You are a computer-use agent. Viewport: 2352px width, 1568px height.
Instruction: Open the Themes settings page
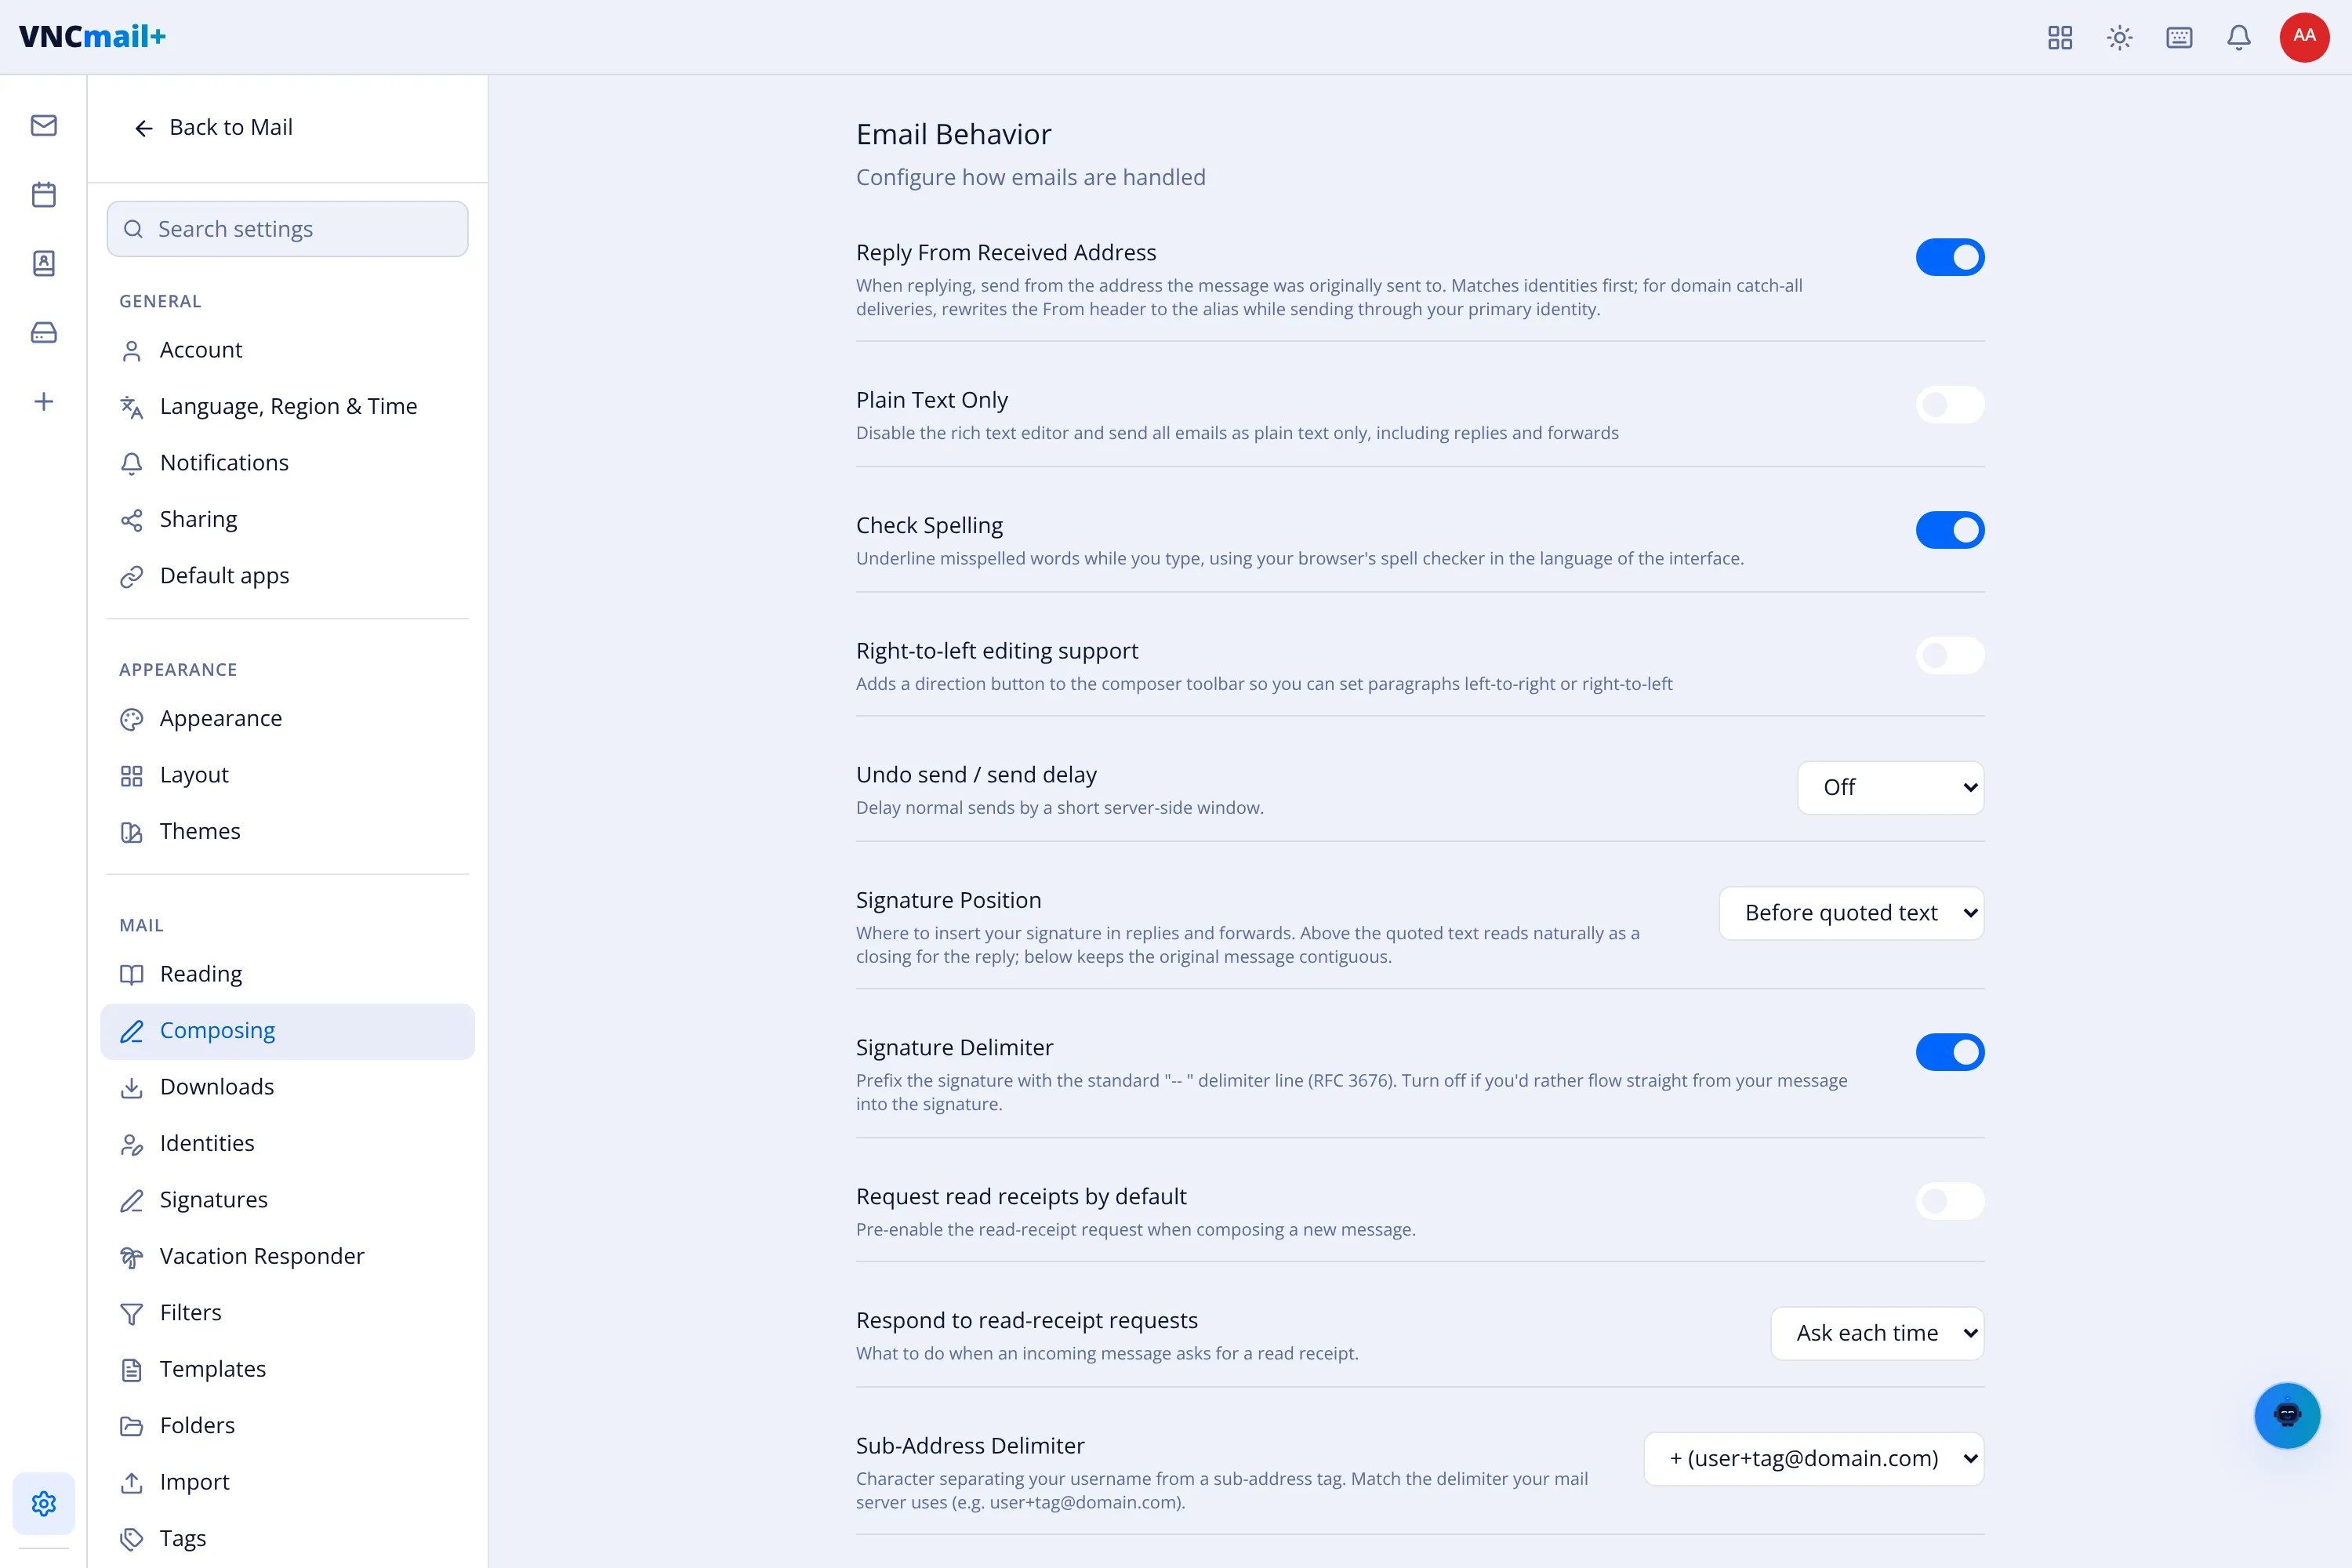tap(288, 832)
